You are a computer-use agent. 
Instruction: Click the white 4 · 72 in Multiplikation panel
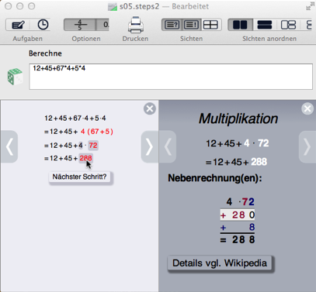tap(256, 143)
